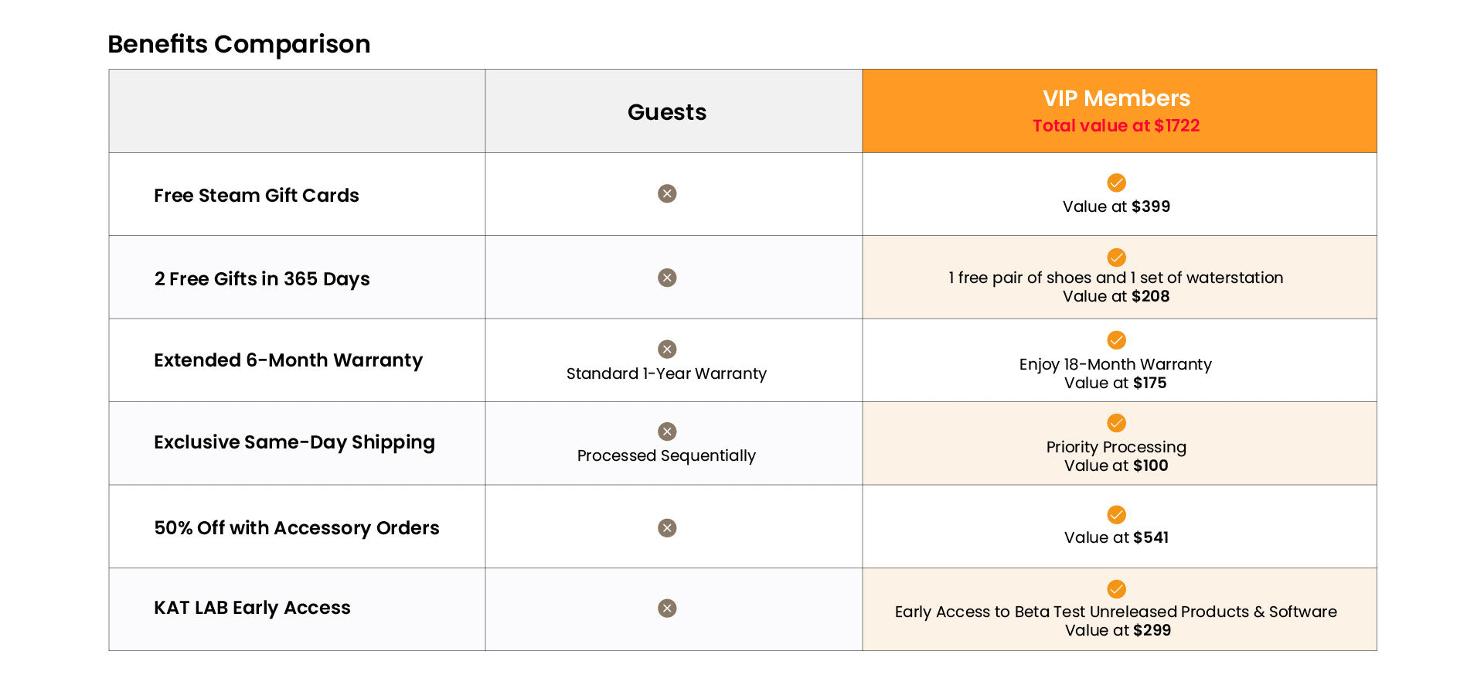
Task: Click the Exclusive Same-Day Shipping label
Action: click(x=294, y=442)
